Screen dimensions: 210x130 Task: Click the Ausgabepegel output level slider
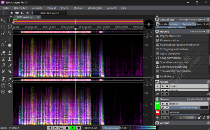click(x=116, y=128)
